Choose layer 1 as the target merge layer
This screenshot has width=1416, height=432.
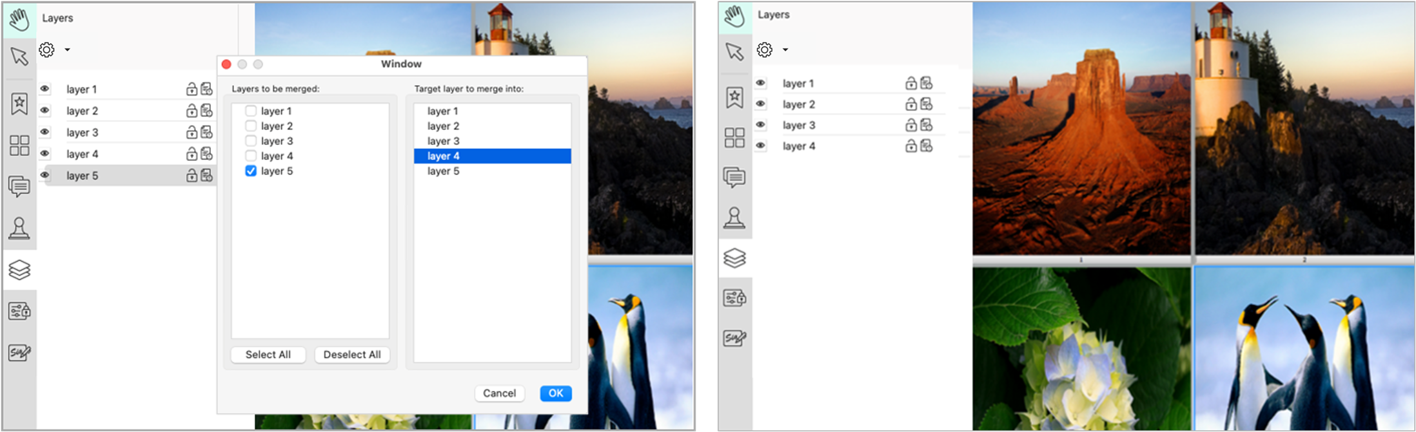pos(492,111)
